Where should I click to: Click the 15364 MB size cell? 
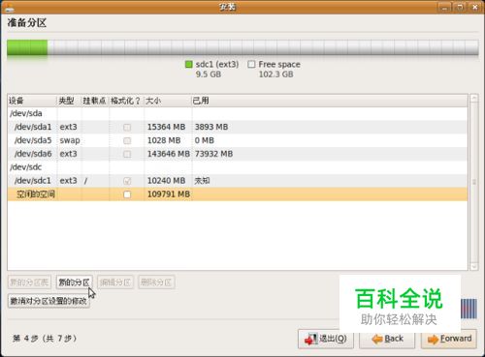[166, 127]
